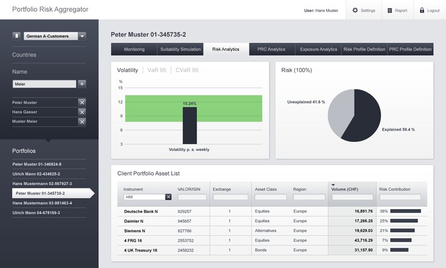This screenshot has width=446, height=268.
Task: Open the Suitability Simulation tab
Action: point(180,49)
